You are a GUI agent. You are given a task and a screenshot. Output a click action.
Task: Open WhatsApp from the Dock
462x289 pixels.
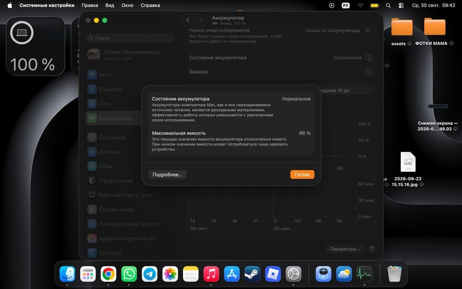pyautogui.click(x=129, y=274)
